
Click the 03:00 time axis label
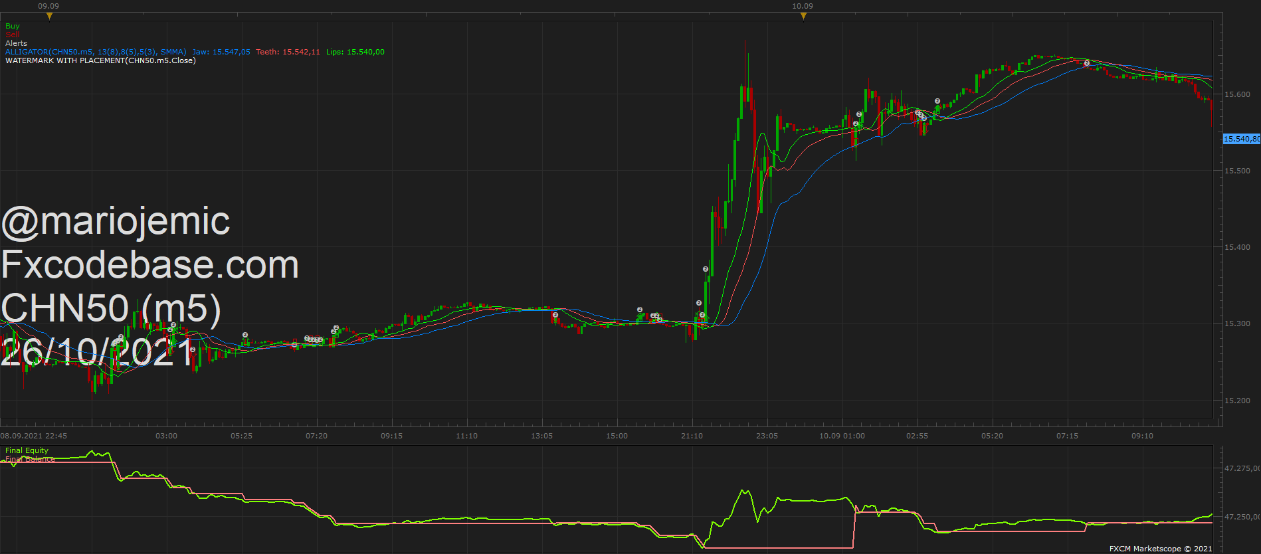[x=167, y=436]
